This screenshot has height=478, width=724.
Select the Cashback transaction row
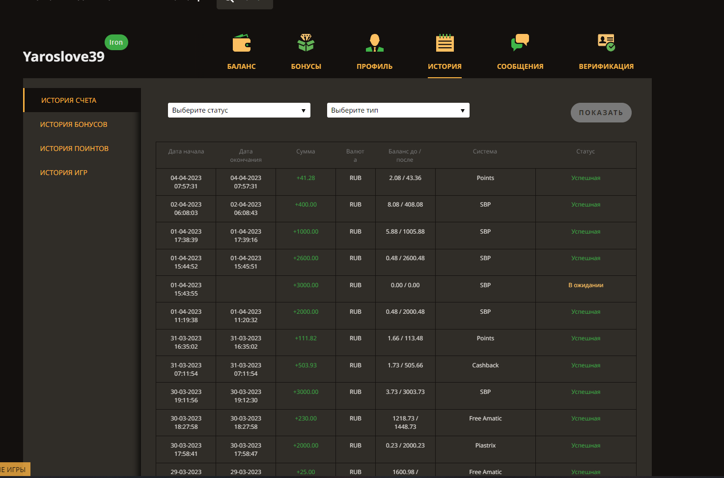(485, 365)
